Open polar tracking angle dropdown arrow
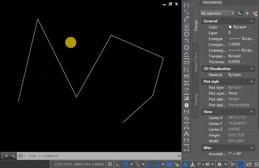This screenshot has width=259, height=168. tap(132, 165)
